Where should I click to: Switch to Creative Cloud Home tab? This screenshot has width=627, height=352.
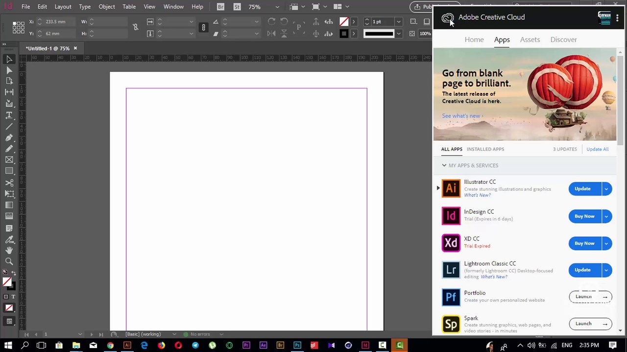[x=474, y=40]
